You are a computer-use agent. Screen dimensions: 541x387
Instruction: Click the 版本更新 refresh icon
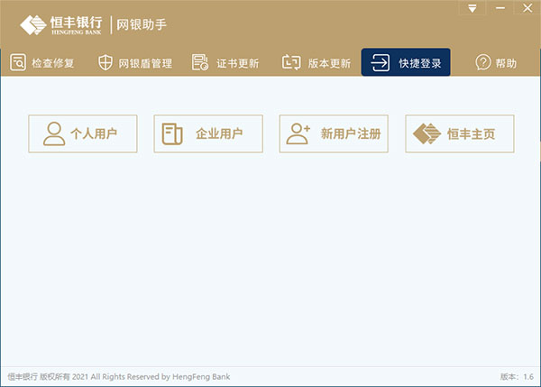tap(291, 62)
